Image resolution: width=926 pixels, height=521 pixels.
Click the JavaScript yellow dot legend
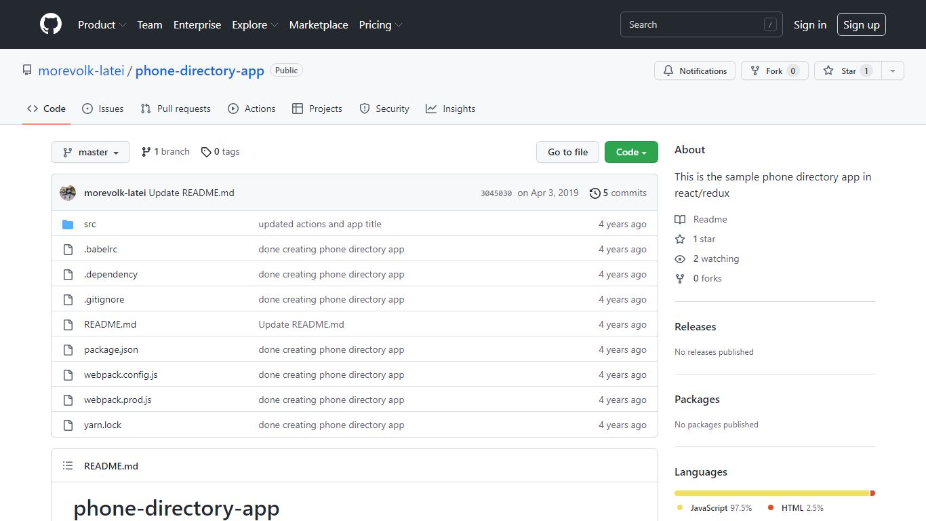pyautogui.click(x=680, y=508)
